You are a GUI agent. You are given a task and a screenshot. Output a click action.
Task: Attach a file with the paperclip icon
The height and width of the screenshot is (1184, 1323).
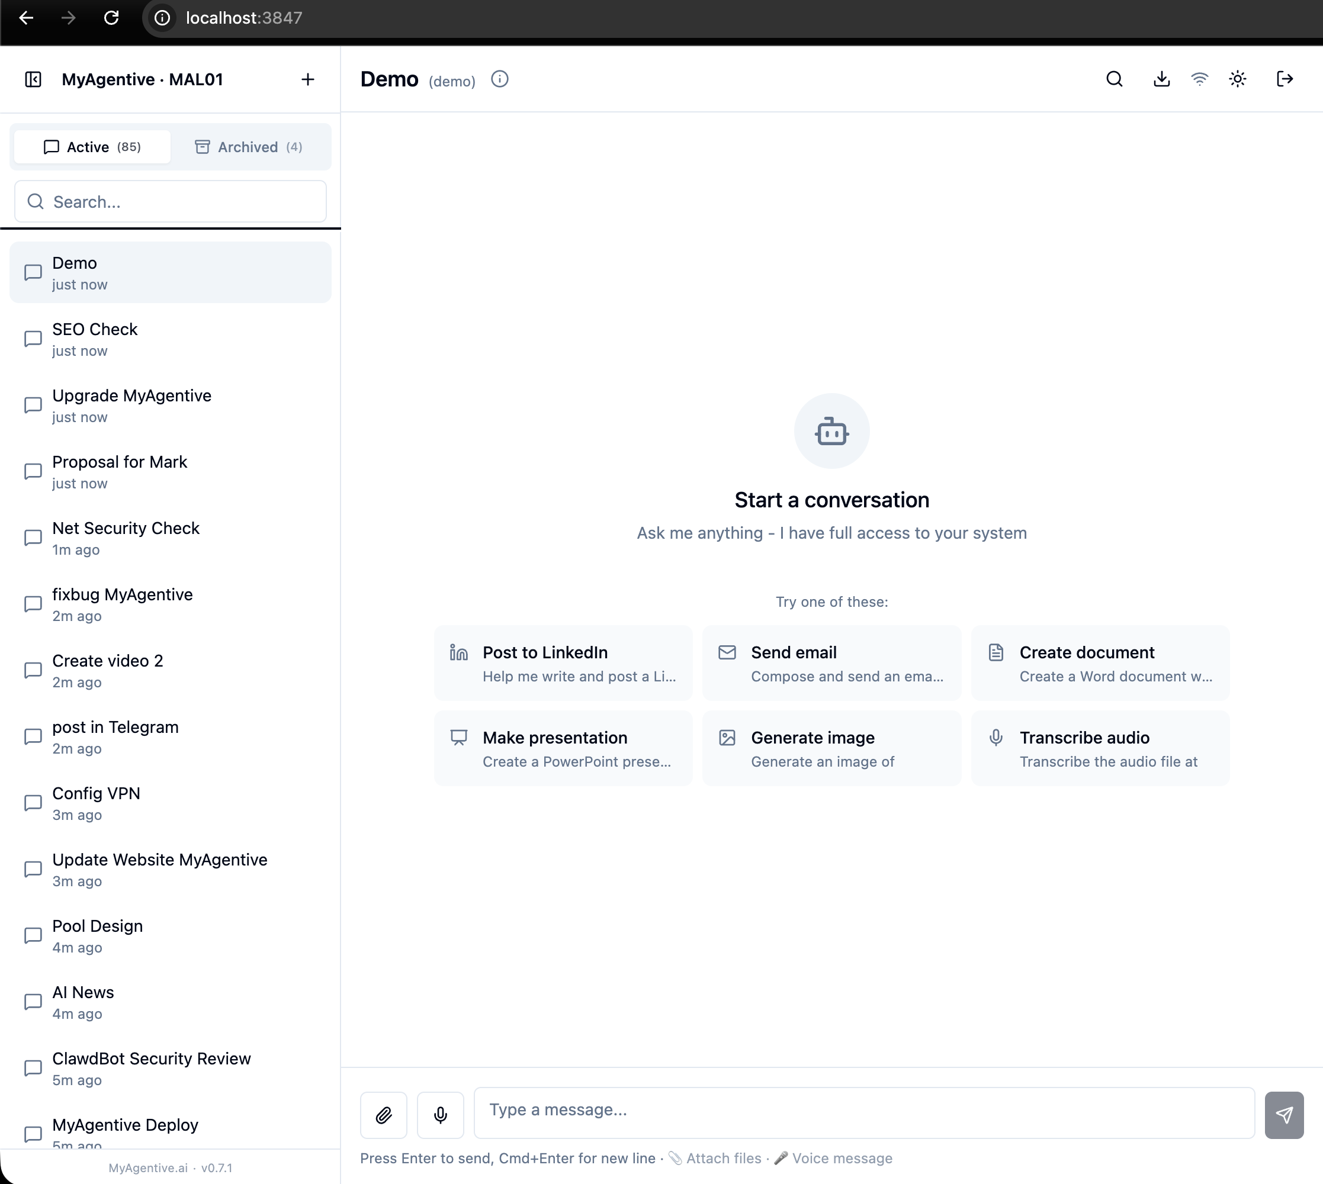(x=383, y=1114)
